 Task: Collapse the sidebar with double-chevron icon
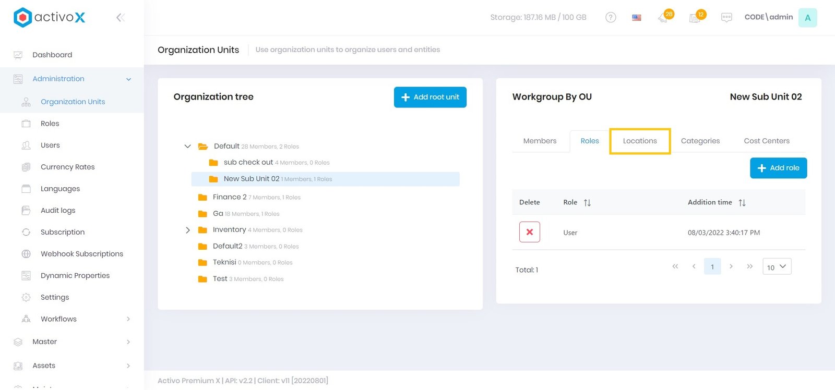click(120, 18)
